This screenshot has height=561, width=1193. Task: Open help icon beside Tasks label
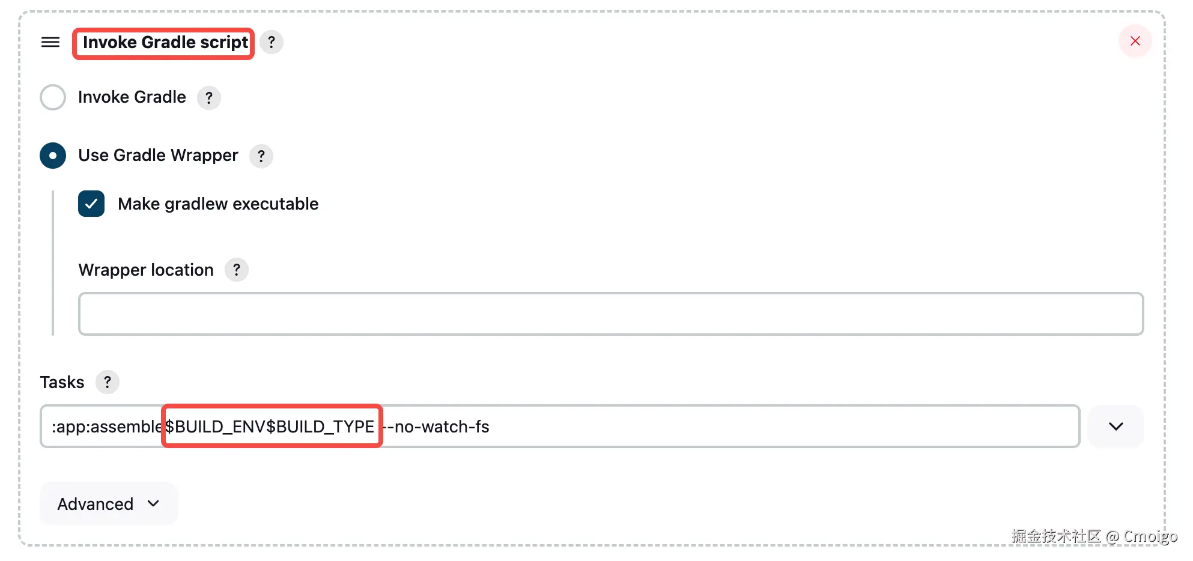pos(108,382)
